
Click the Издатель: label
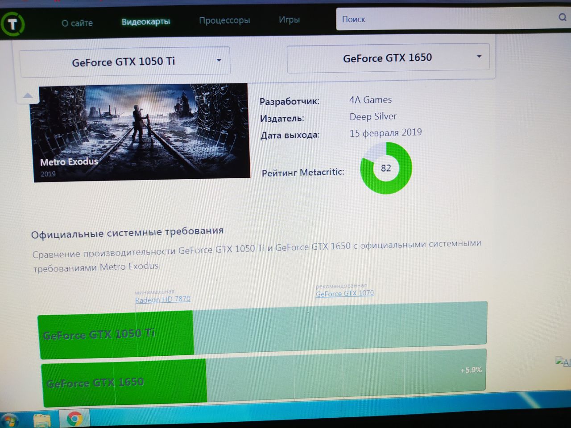(282, 119)
